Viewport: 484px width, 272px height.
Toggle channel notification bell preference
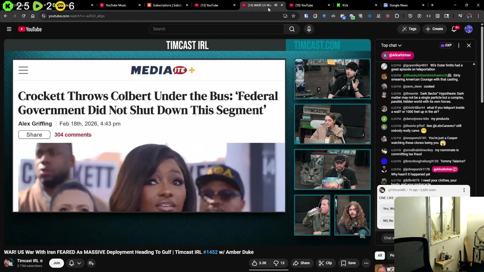(x=74, y=263)
